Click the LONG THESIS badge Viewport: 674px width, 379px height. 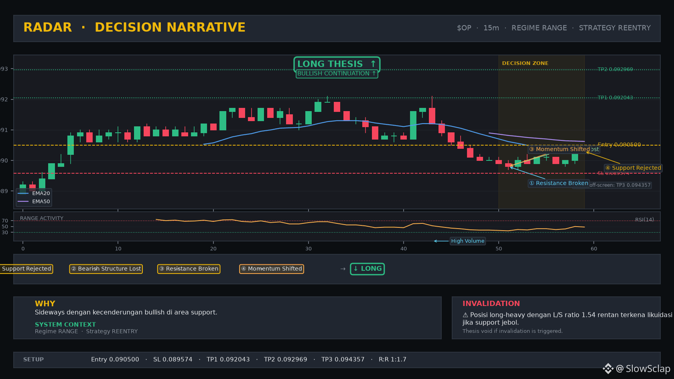tap(337, 64)
